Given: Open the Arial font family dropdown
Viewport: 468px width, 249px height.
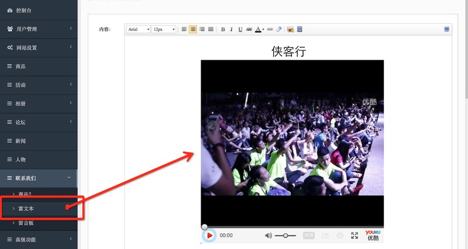Looking at the screenshot, I should point(139,29).
